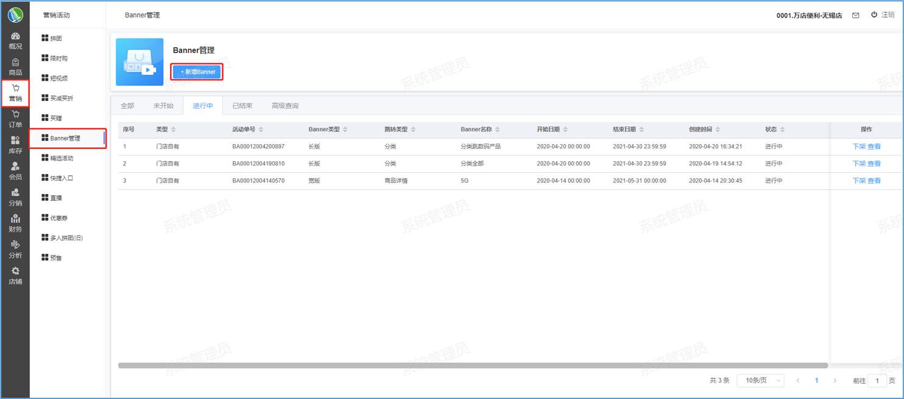Click the 宽版 banner type cell
Viewport: 904px width, 399px height.
[x=314, y=181]
